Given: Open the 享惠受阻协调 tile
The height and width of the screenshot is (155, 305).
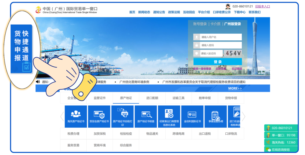Looking at the screenshot, I should click(216, 117).
